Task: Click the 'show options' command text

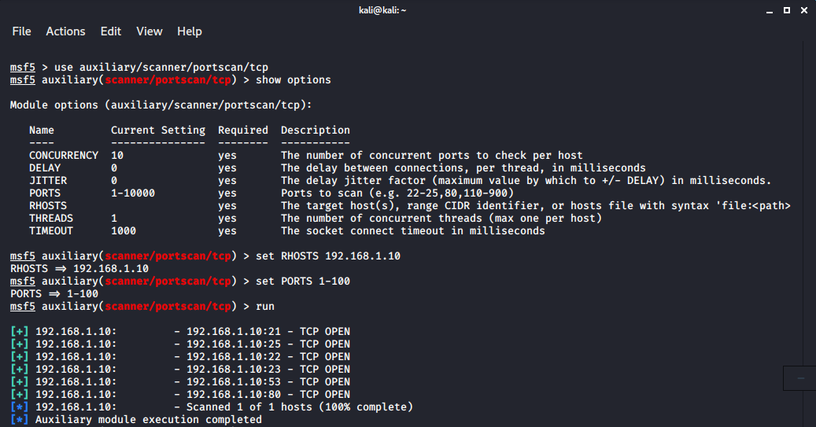Action: coord(293,79)
